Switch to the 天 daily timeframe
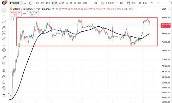Image resolution: width=172 pixels, height=103 pixels. tap(67, 3)
